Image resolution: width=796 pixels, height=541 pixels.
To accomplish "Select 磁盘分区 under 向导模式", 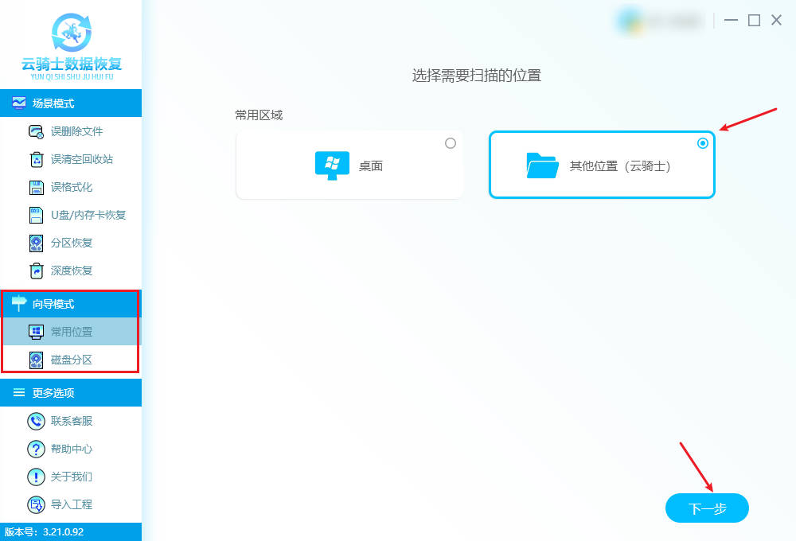I will click(x=71, y=360).
